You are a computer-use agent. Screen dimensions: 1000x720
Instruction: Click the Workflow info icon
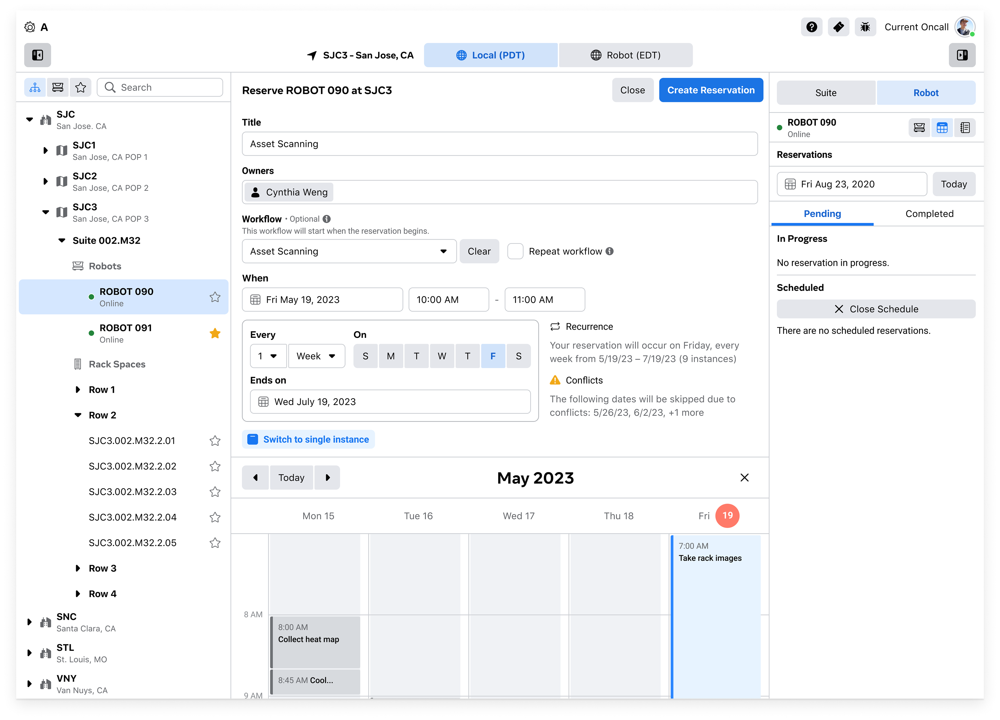point(327,219)
